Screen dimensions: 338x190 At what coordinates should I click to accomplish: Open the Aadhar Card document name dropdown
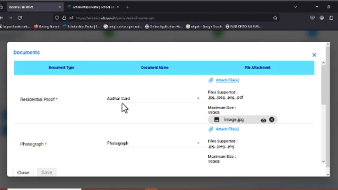pyautogui.click(x=154, y=99)
